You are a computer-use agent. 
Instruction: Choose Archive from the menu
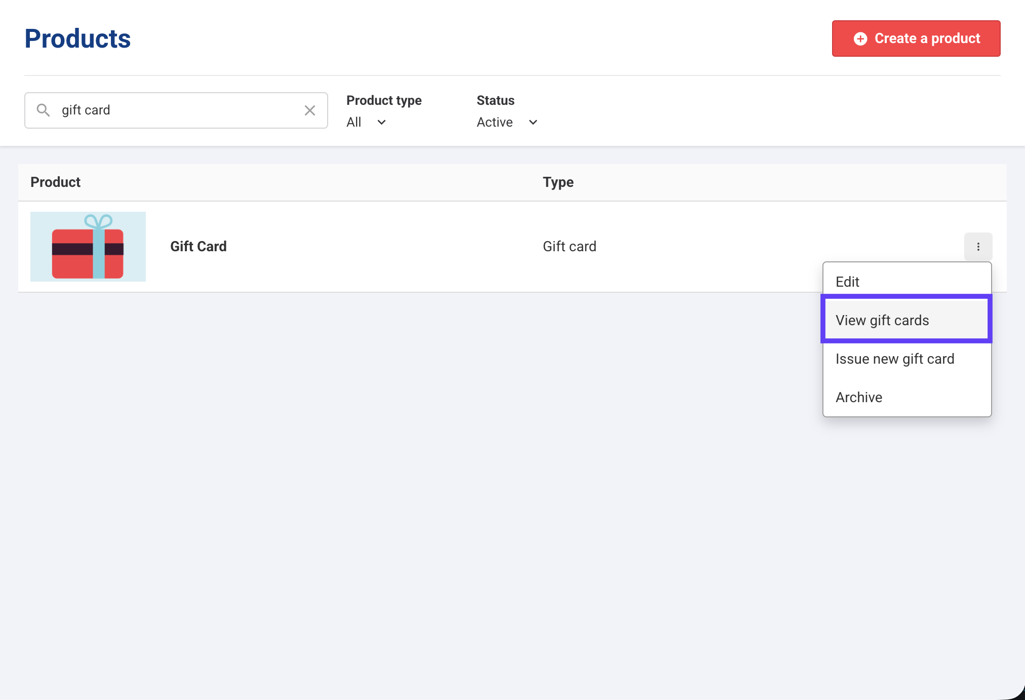coord(858,397)
